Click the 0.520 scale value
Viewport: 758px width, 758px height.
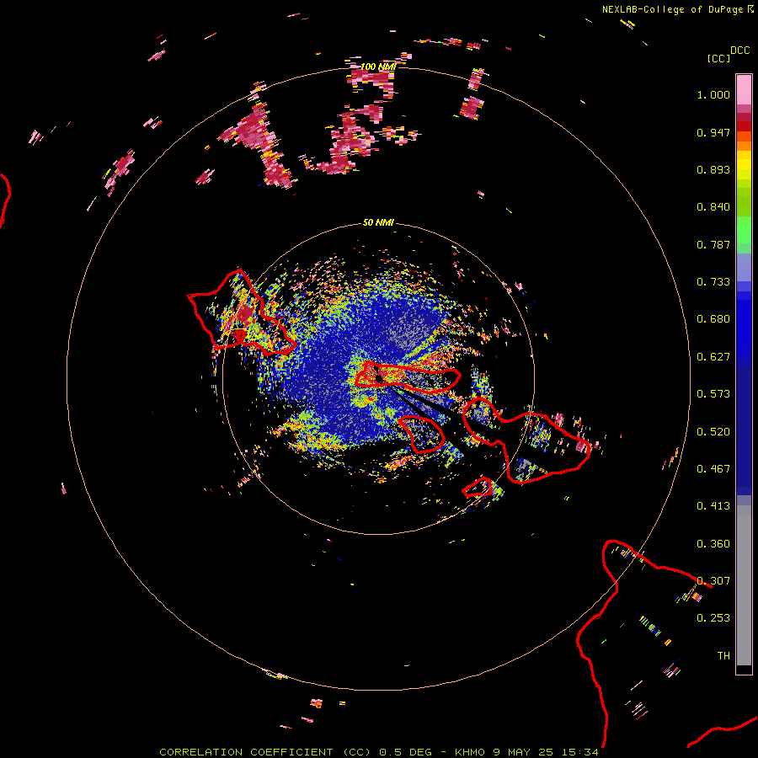pyautogui.click(x=713, y=432)
